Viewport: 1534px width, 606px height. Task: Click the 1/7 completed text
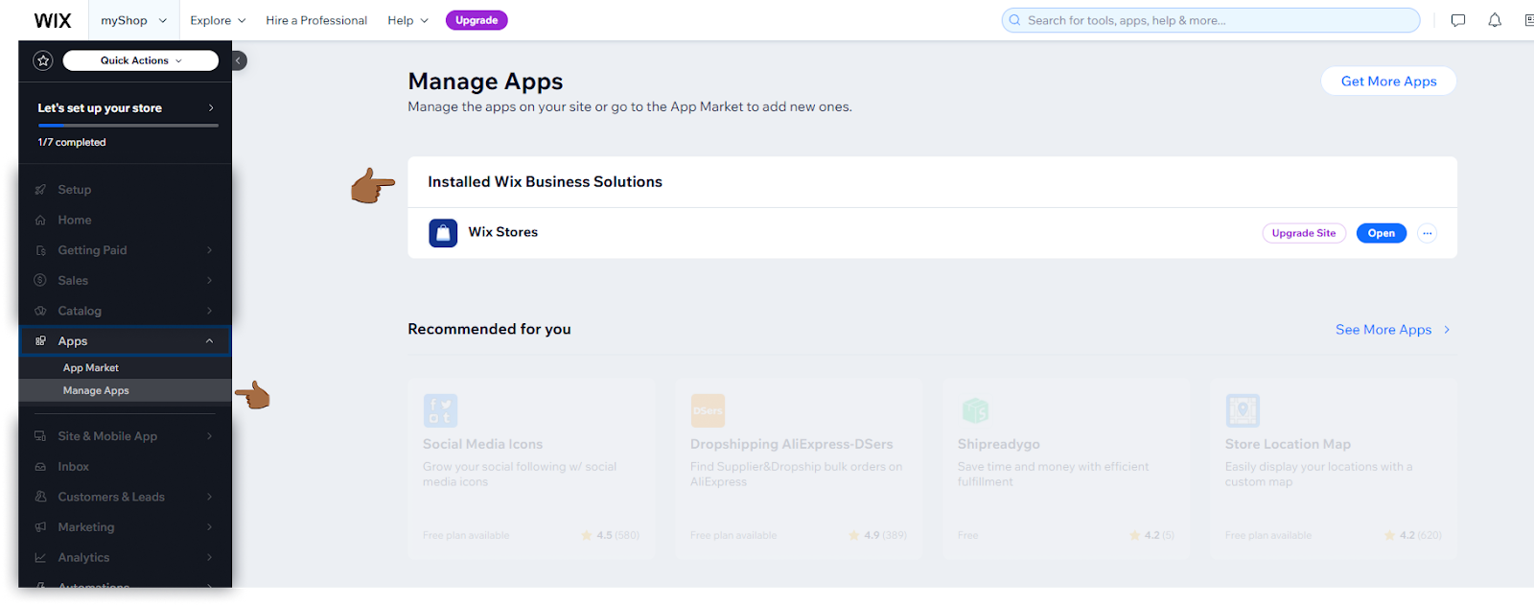pos(72,142)
